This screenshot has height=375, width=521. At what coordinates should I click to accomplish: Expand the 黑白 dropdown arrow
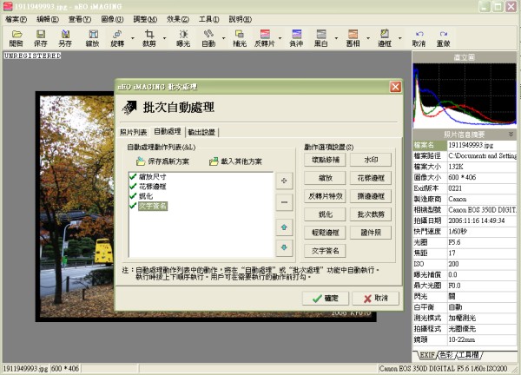point(336,38)
